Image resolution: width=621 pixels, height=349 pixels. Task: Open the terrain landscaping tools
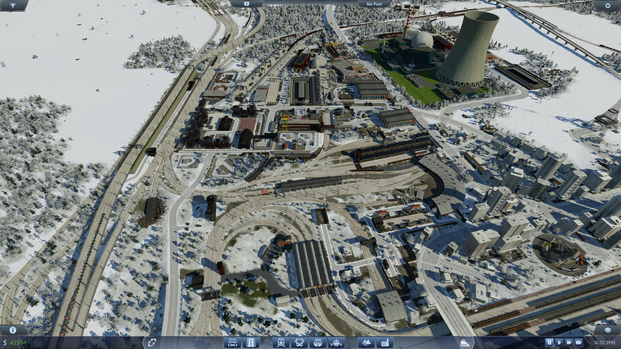tap(366, 342)
